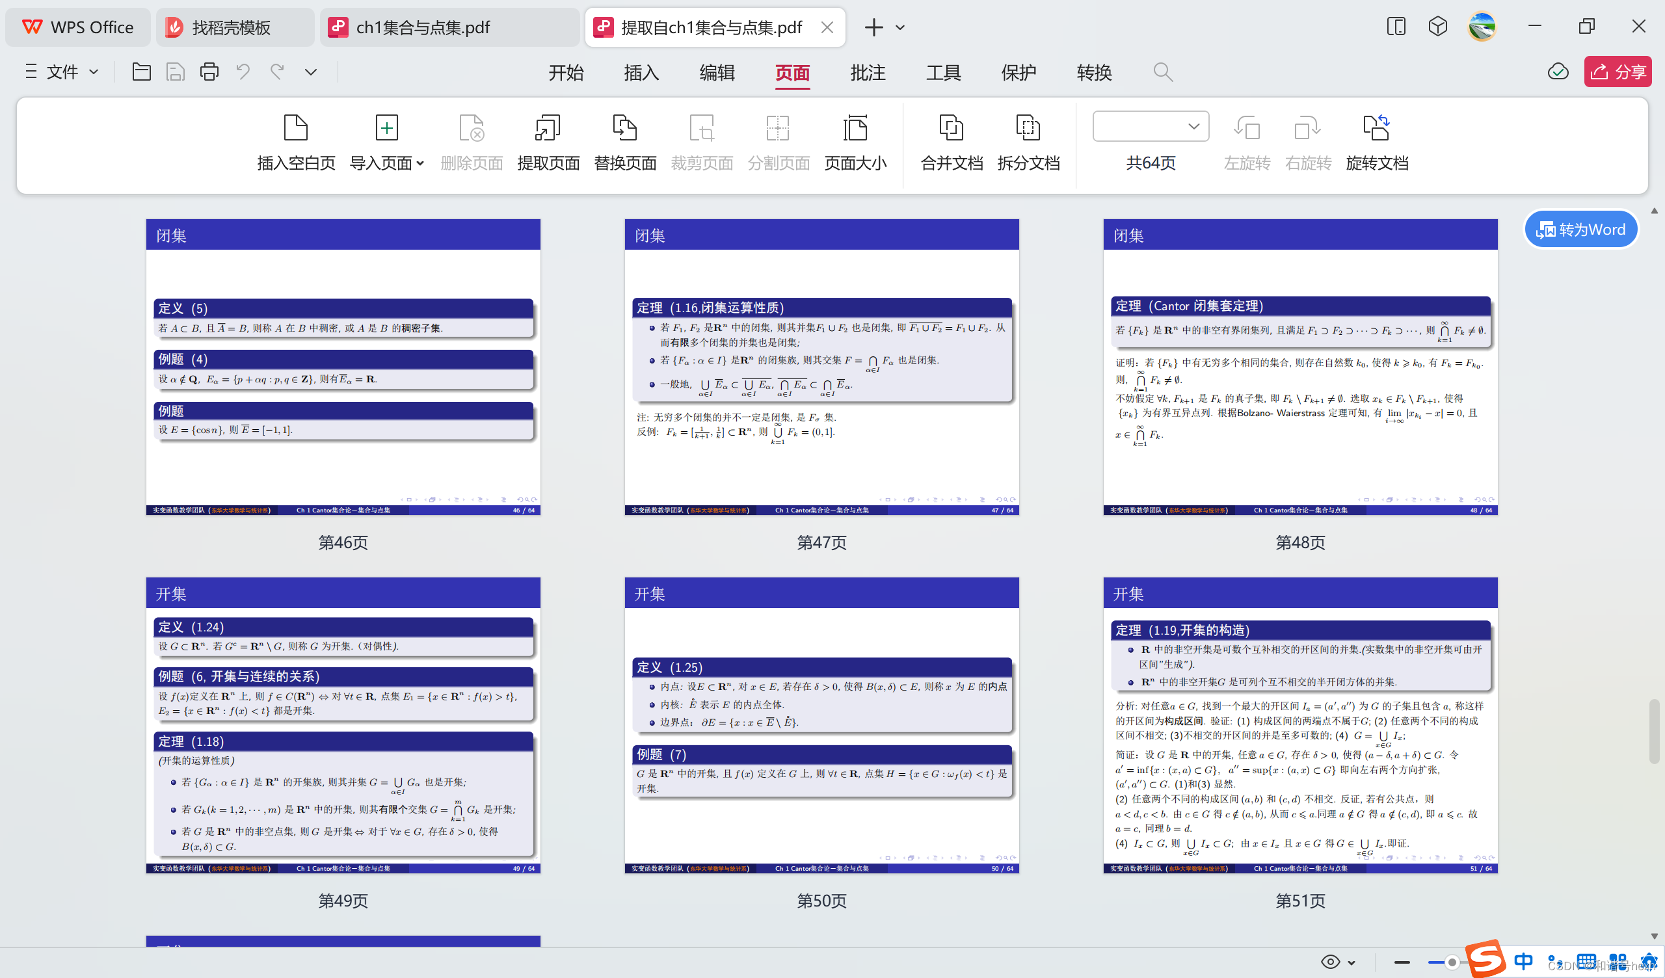Expand the 导入页面 dropdown arrow
This screenshot has height=978, width=1665.
click(421, 163)
